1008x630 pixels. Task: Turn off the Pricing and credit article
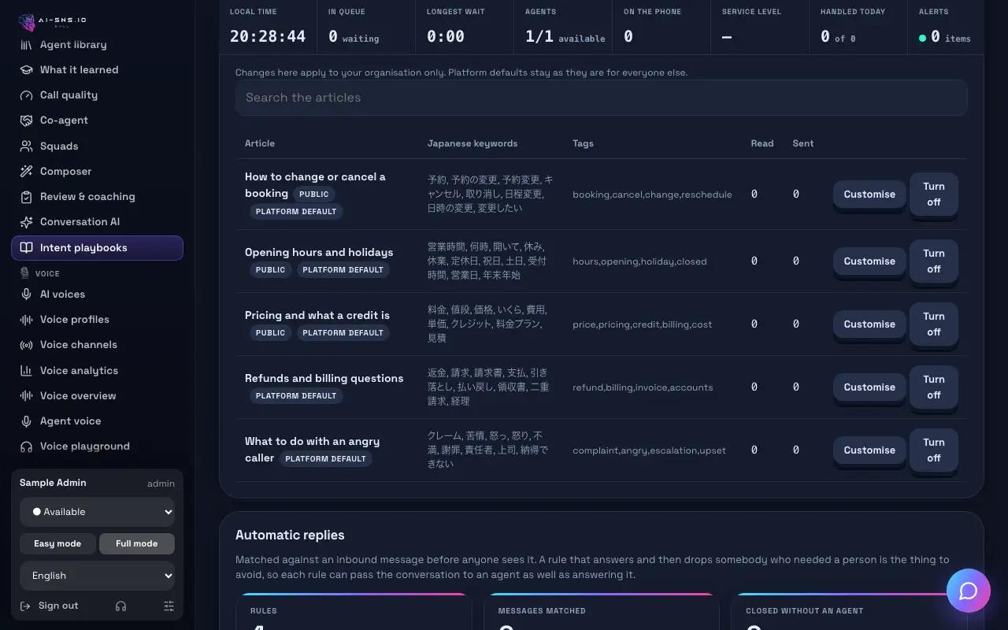934,324
